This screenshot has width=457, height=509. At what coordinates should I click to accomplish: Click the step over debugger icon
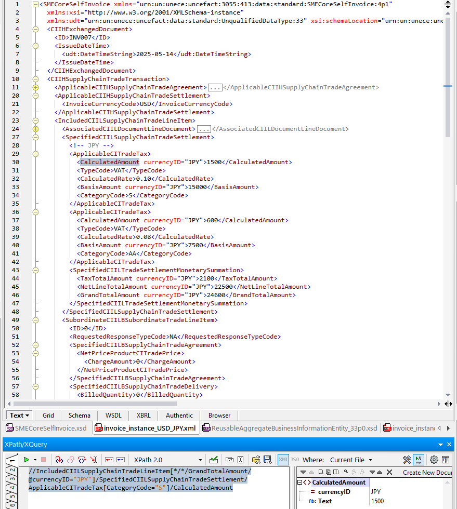pyautogui.click(x=82, y=460)
